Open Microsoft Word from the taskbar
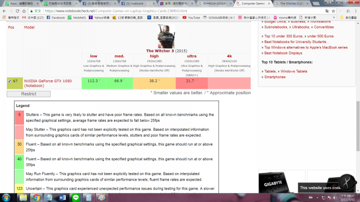This screenshot has height=202, width=360. click(62, 198)
